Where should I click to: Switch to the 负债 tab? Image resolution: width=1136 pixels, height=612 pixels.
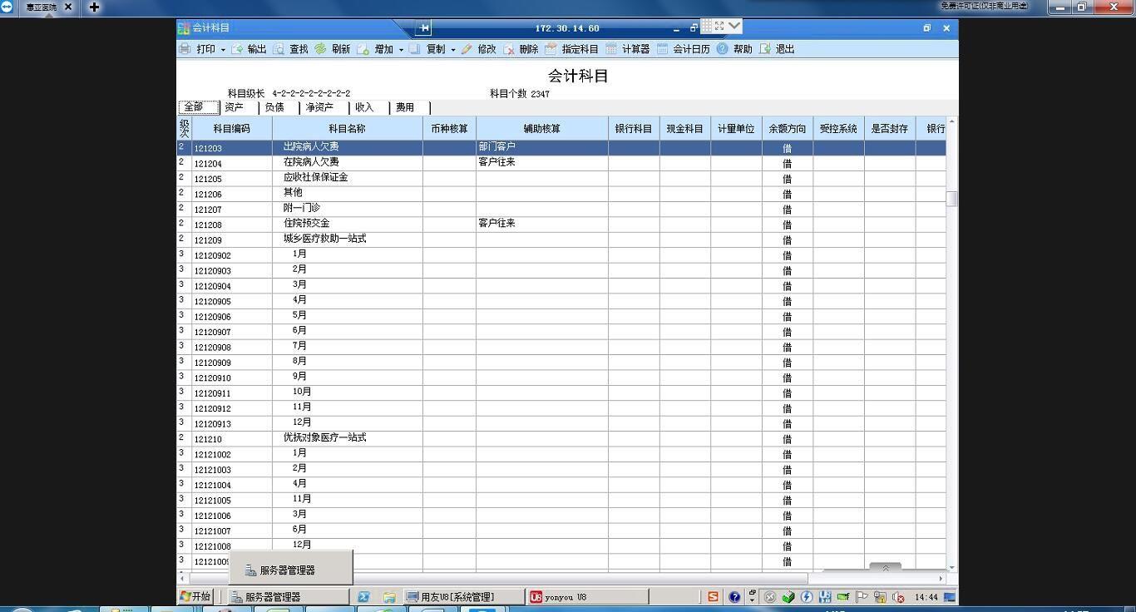(x=279, y=107)
